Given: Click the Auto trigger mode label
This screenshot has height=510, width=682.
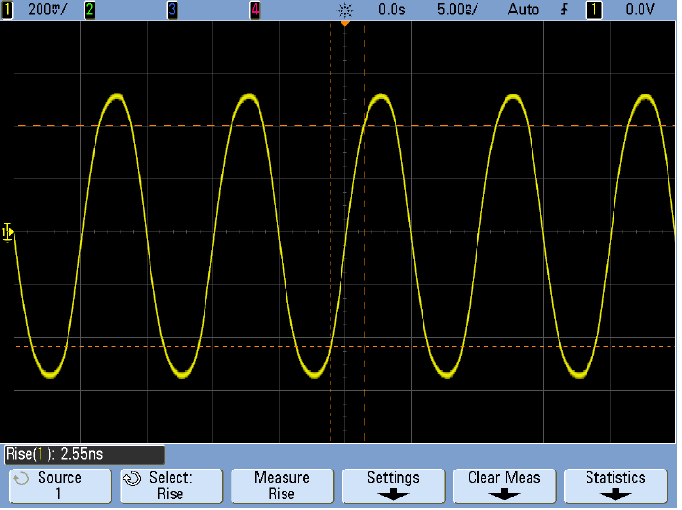Looking at the screenshot, I should click(x=523, y=10).
